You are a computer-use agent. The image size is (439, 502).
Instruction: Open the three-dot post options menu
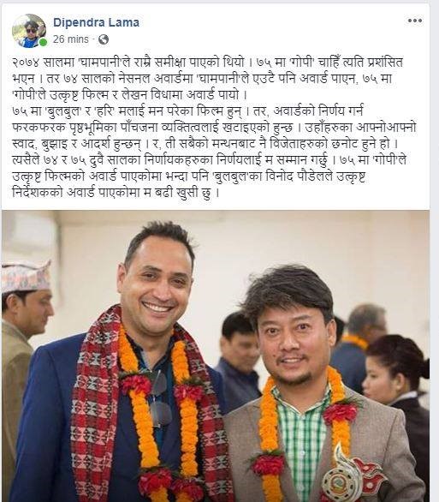pos(415,21)
